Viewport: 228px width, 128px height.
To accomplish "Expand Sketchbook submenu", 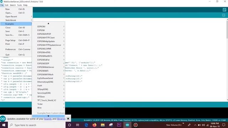I will click(16, 20).
